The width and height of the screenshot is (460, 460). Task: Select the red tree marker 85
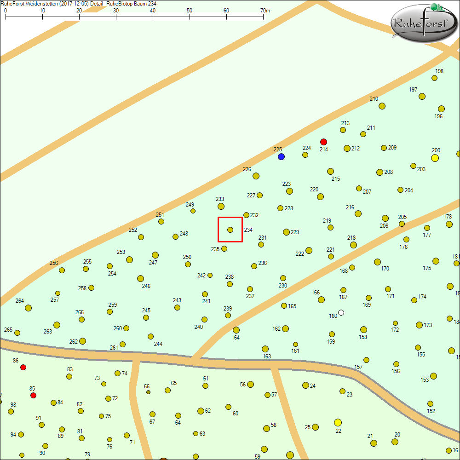33,395
